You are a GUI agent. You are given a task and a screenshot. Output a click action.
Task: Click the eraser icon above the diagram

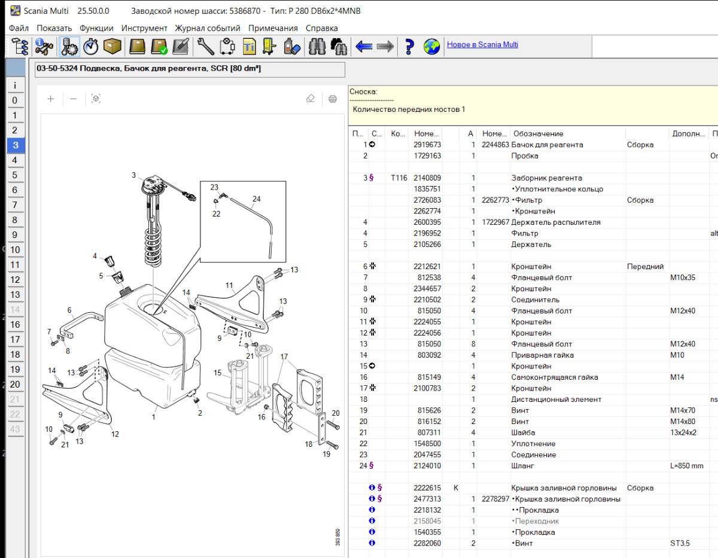[310, 99]
